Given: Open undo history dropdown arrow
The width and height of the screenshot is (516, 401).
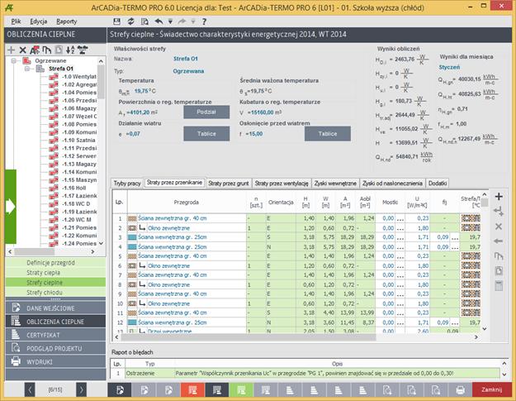Looking at the screenshot, I should [170, 21].
